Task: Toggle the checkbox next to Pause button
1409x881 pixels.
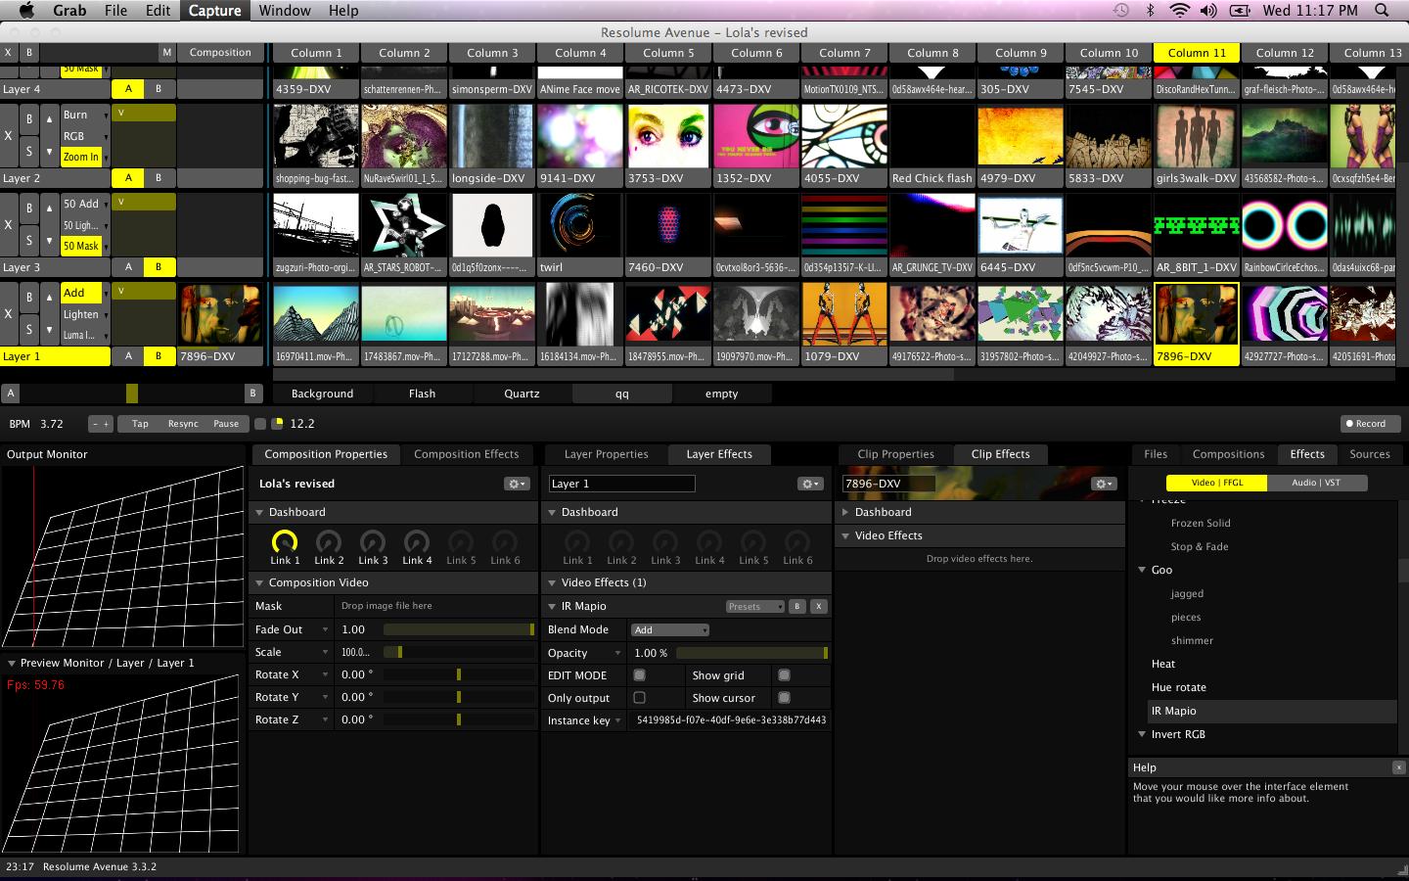Action: (260, 424)
